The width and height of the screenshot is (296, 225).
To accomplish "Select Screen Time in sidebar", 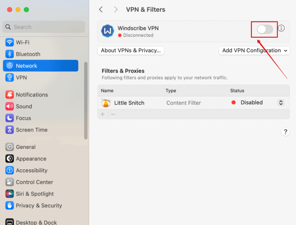I will point(32,130).
